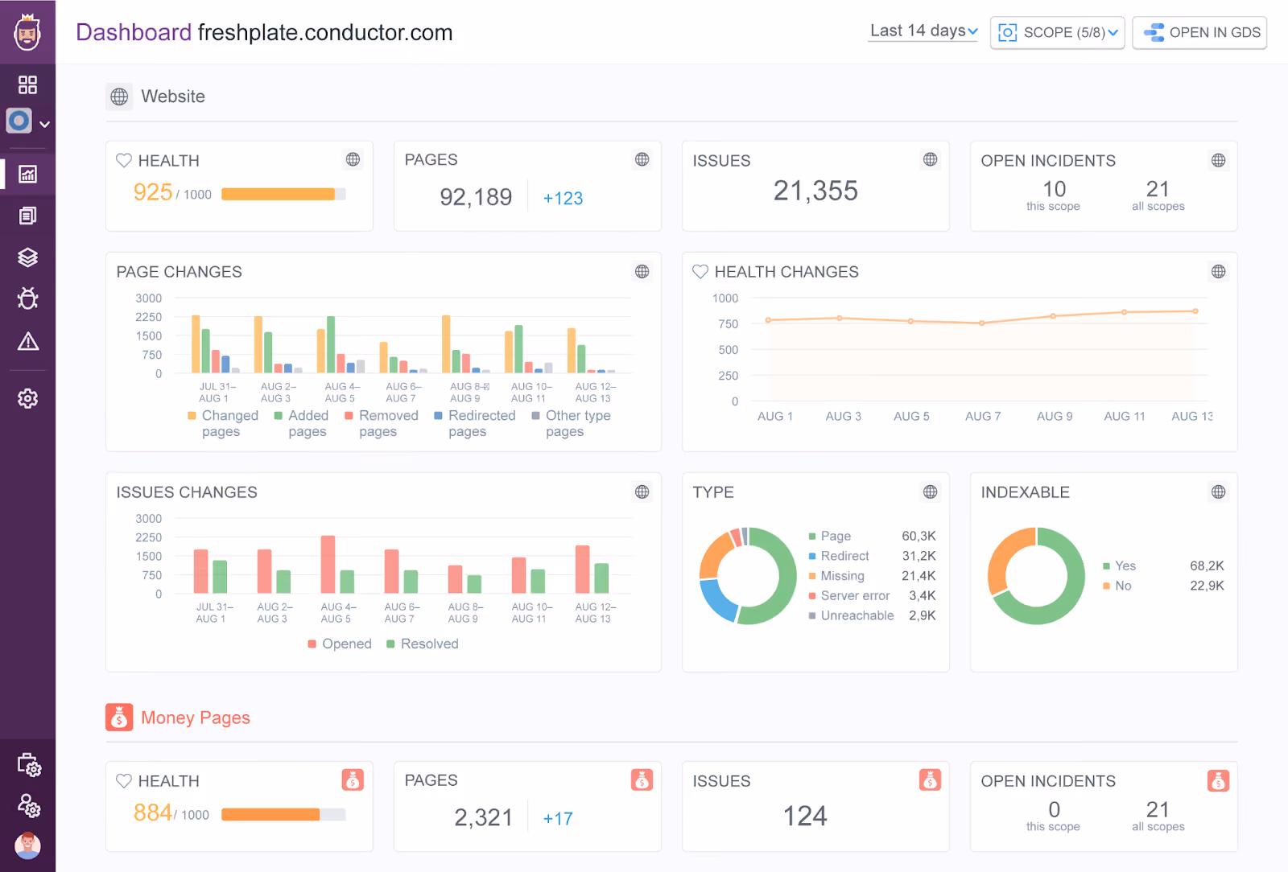Click the ContentKing crowned logo icon
This screenshot has height=872, width=1288.
(x=27, y=32)
